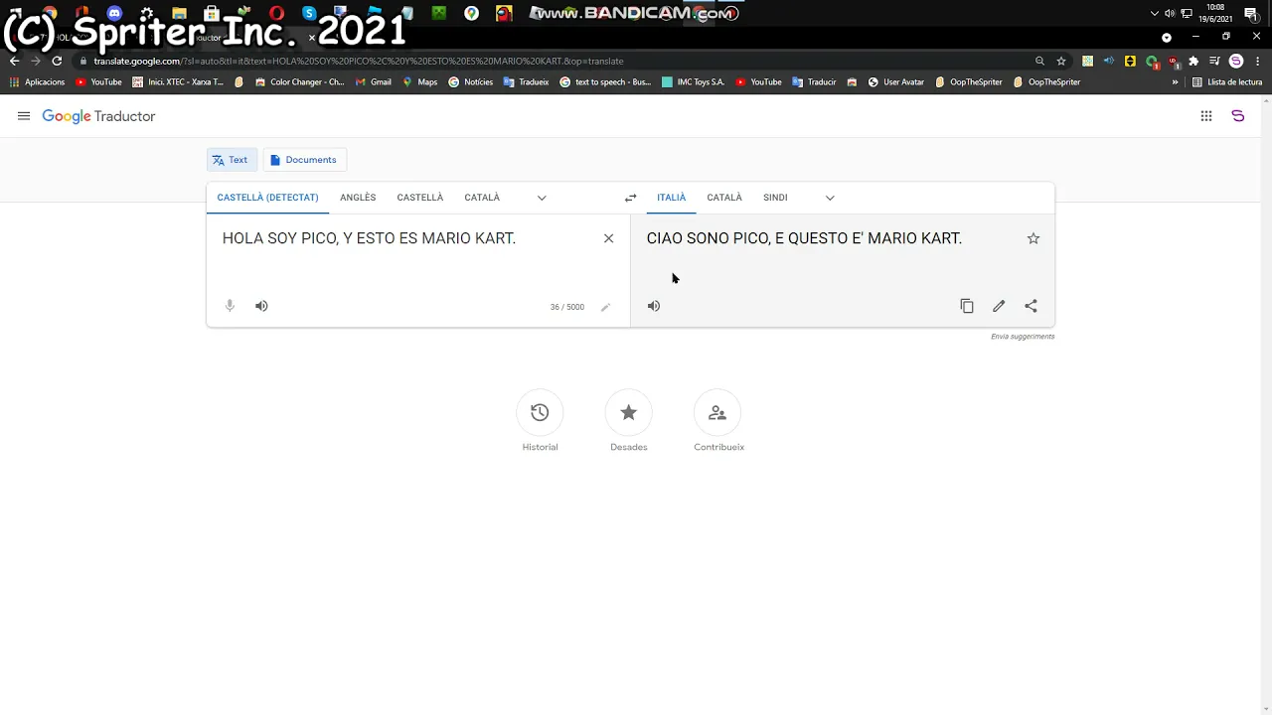Expand the target language list
The width and height of the screenshot is (1272, 715).
click(x=830, y=198)
